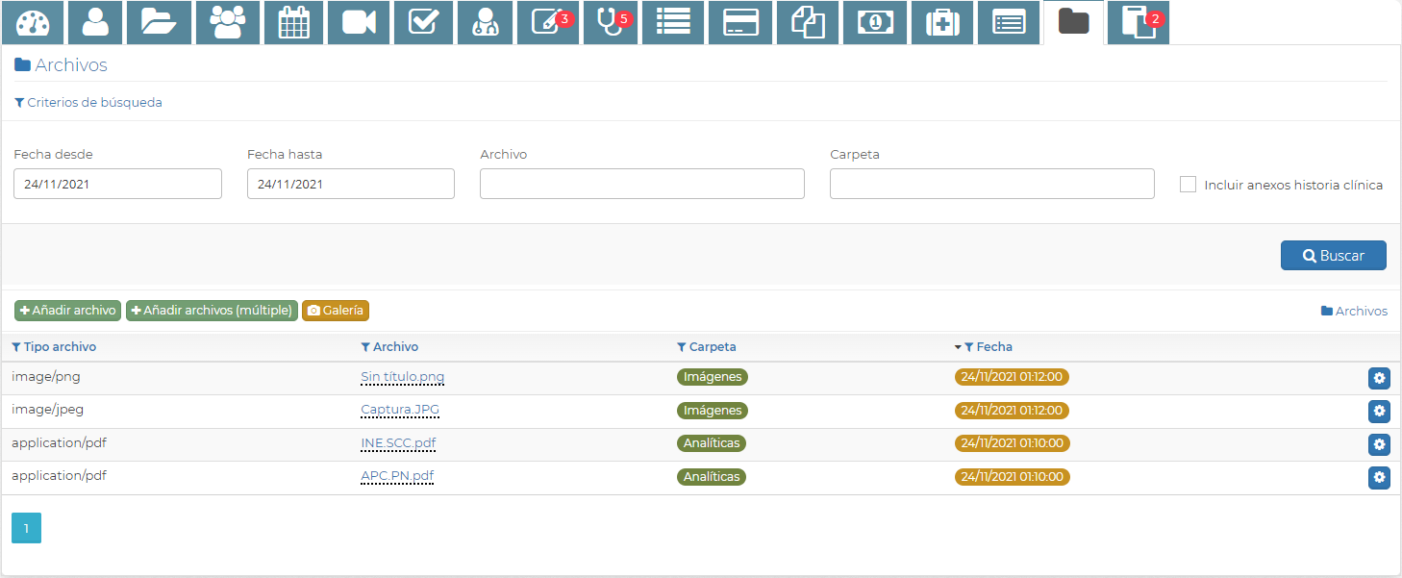The width and height of the screenshot is (1402, 578).
Task: Click the Añadir archivos (múltiple) button
Action: click(x=211, y=311)
